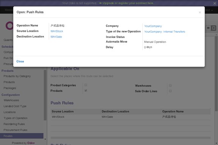Viewport: 218px width, 145px height.
Task: Dismiss the unsupported Odoo banner X
Action: pyautogui.click(x=215, y=3)
